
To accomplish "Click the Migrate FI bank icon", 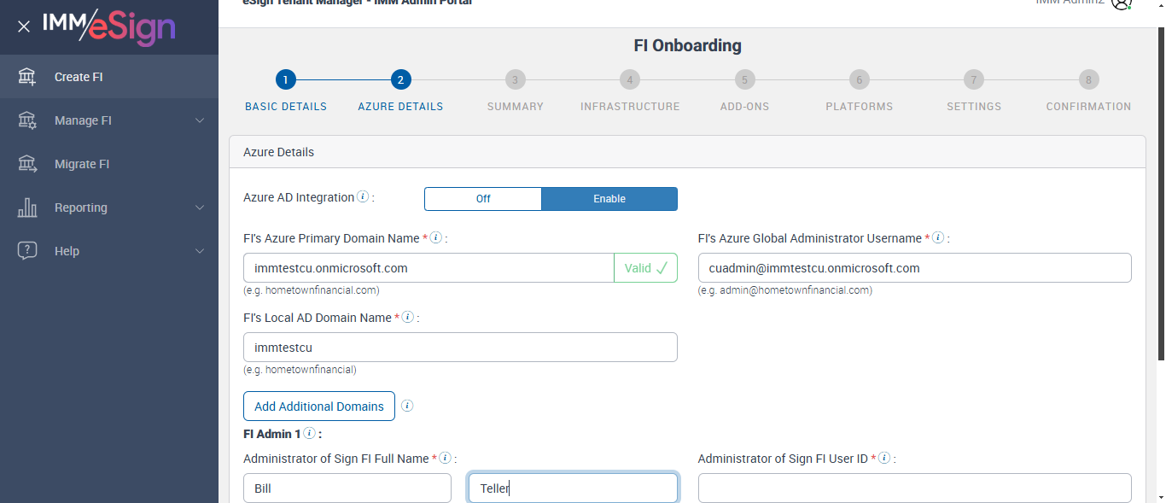I will tap(27, 164).
